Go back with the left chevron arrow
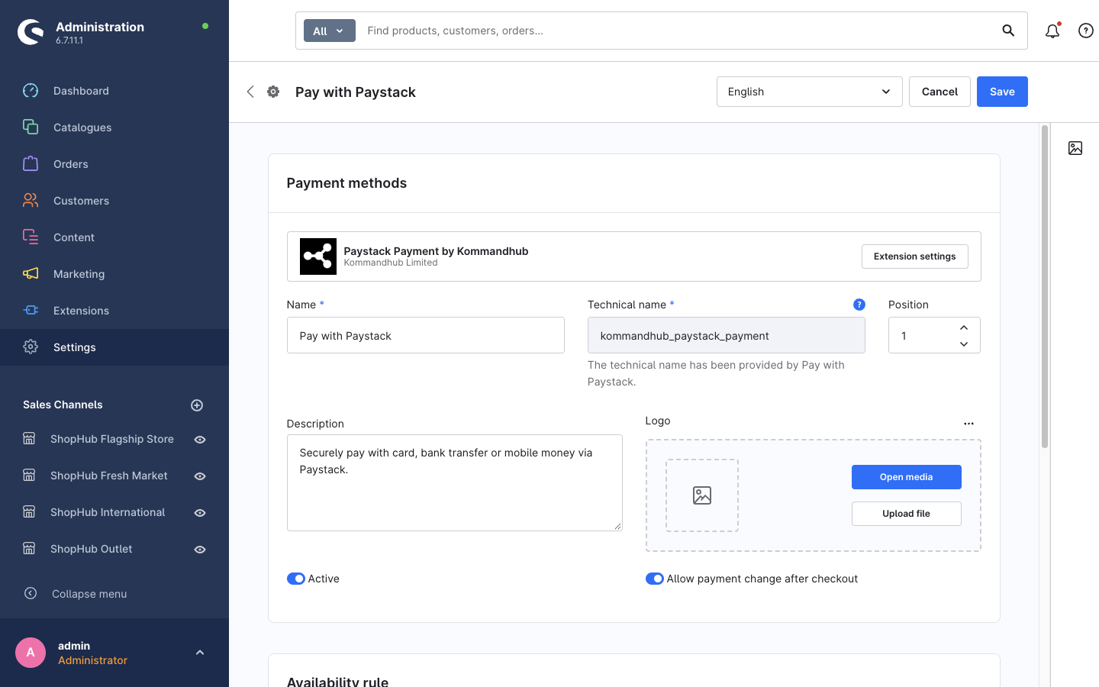 coord(250,92)
